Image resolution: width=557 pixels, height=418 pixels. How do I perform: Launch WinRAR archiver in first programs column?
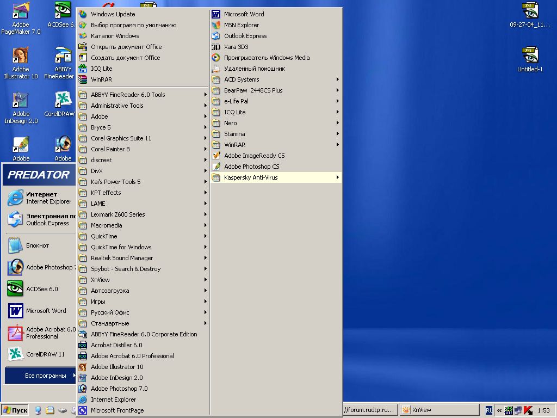(143, 79)
